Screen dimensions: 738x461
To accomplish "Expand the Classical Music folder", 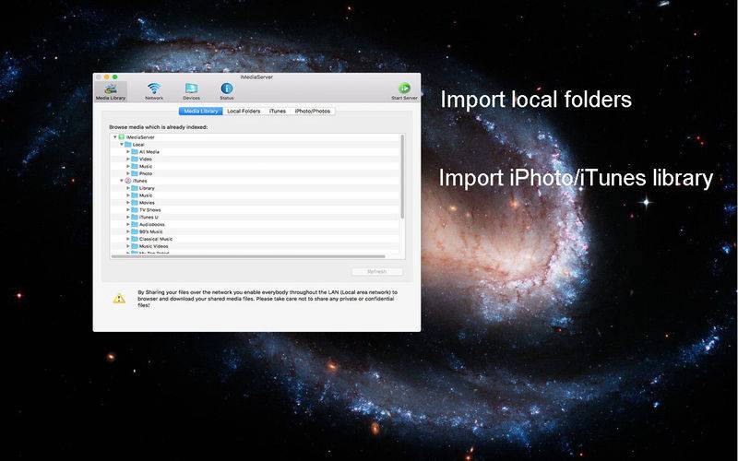I will (127, 239).
